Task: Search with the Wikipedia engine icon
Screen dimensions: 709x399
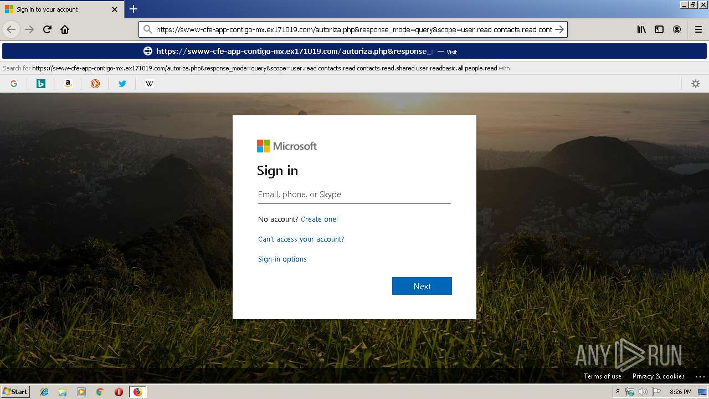Action: tap(150, 84)
